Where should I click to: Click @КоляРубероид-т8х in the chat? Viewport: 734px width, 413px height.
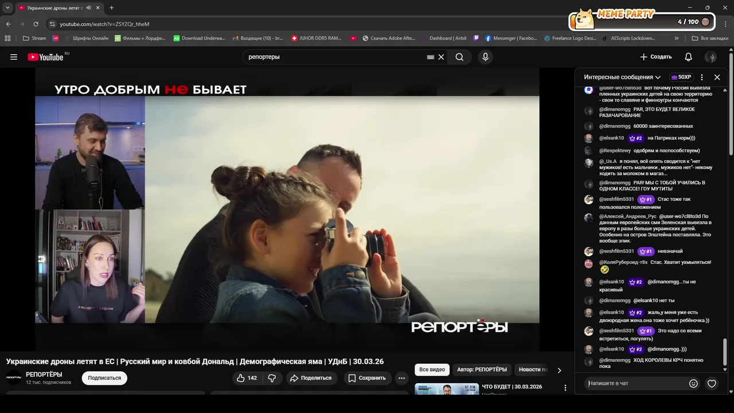coord(623,262)
